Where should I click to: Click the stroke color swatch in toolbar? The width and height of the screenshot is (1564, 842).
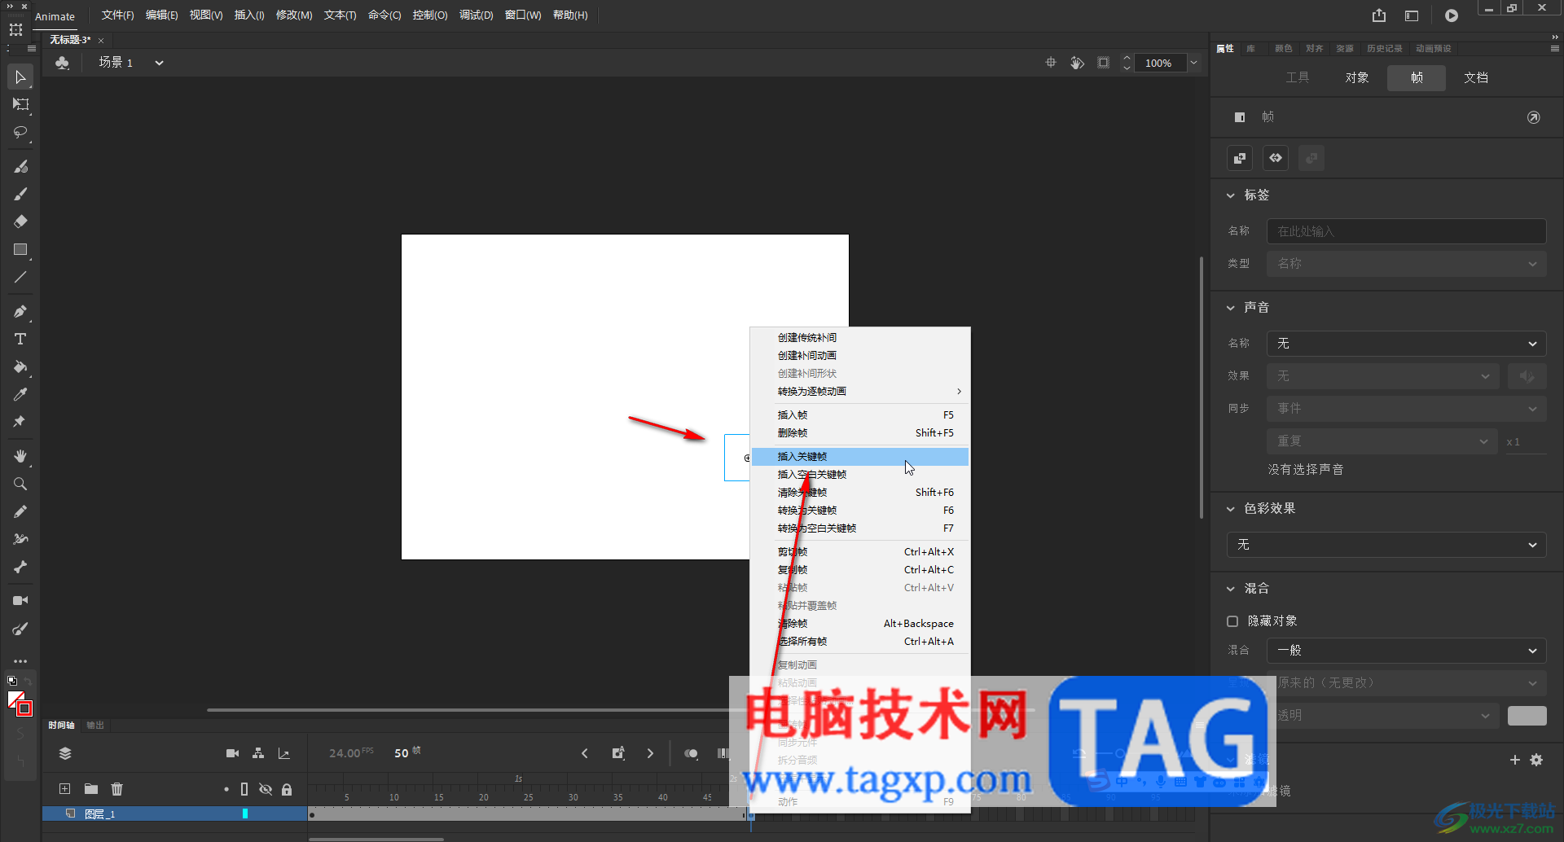pyautogui.click(x=24, y=708)
